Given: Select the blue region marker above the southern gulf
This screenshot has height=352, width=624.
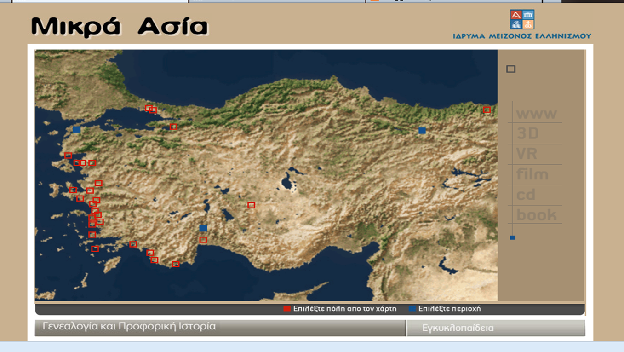Looking at the screenshot, I should tap(203, 228).
